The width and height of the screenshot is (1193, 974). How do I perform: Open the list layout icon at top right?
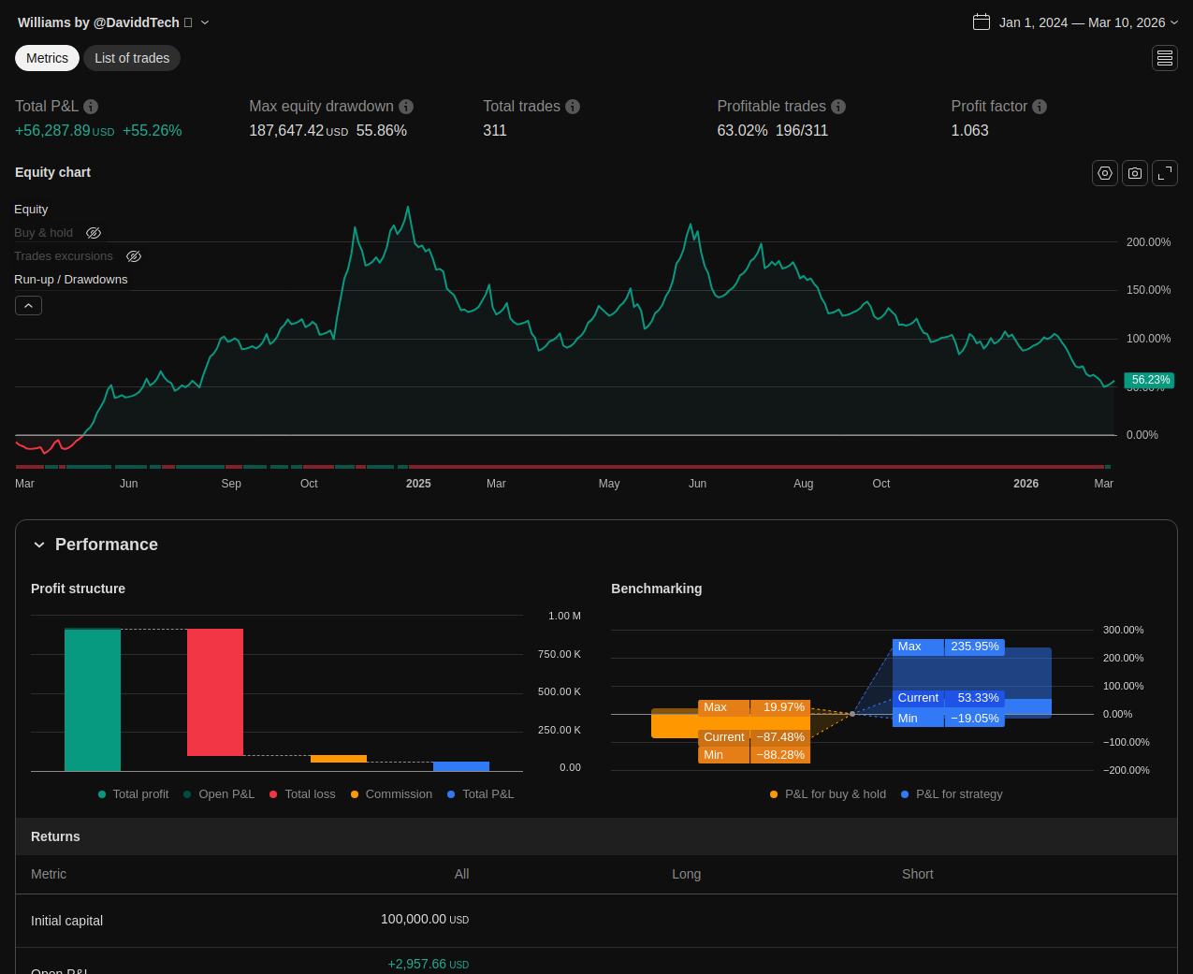point(1165,58)
